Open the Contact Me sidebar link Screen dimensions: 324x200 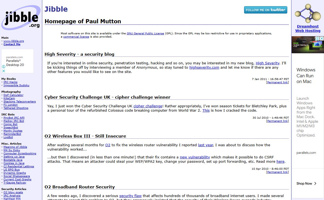12,44
